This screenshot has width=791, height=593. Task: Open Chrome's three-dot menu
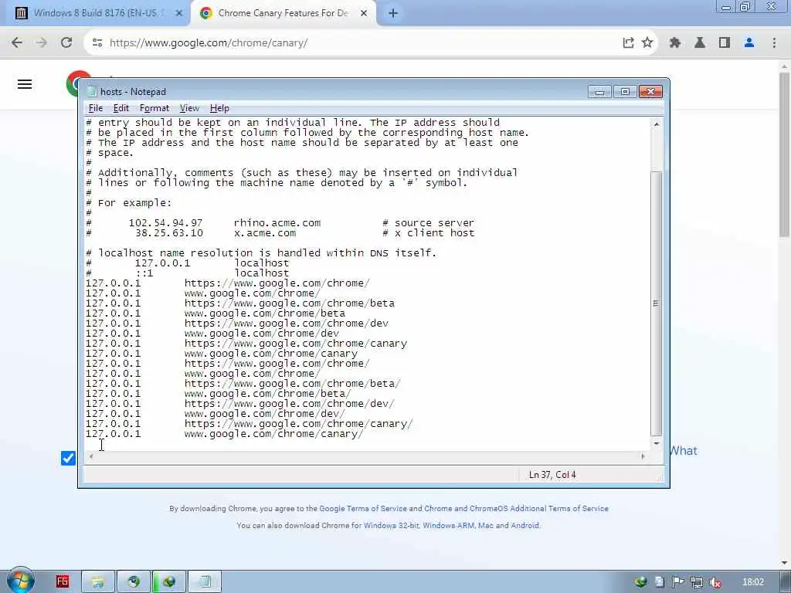click(x=774, y=43)
